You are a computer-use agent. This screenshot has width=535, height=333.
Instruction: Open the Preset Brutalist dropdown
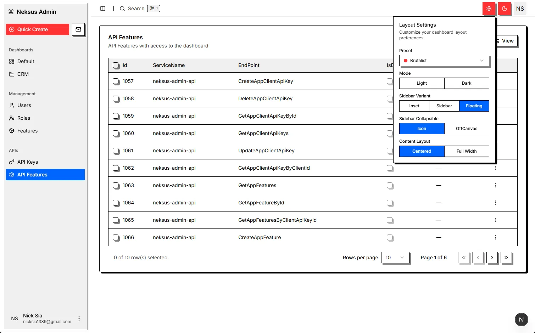tap(444, 61)
